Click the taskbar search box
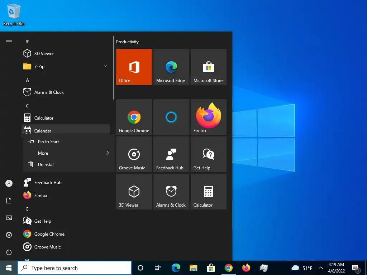The height and width of the screenshot is (275, 367). click(75, 268)
